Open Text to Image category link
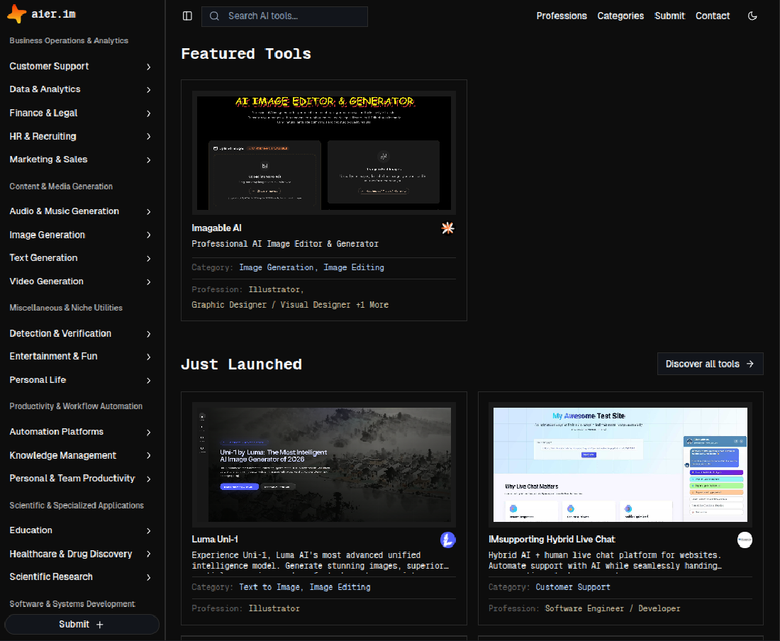Screen dimensions: 780x641 (269, 587)
